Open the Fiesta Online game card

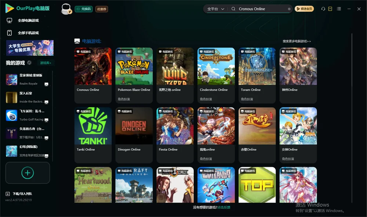(x=175, y=135)
